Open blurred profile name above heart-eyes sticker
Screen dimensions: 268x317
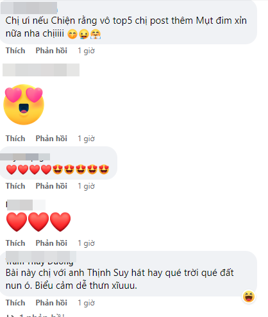point(41,70)
